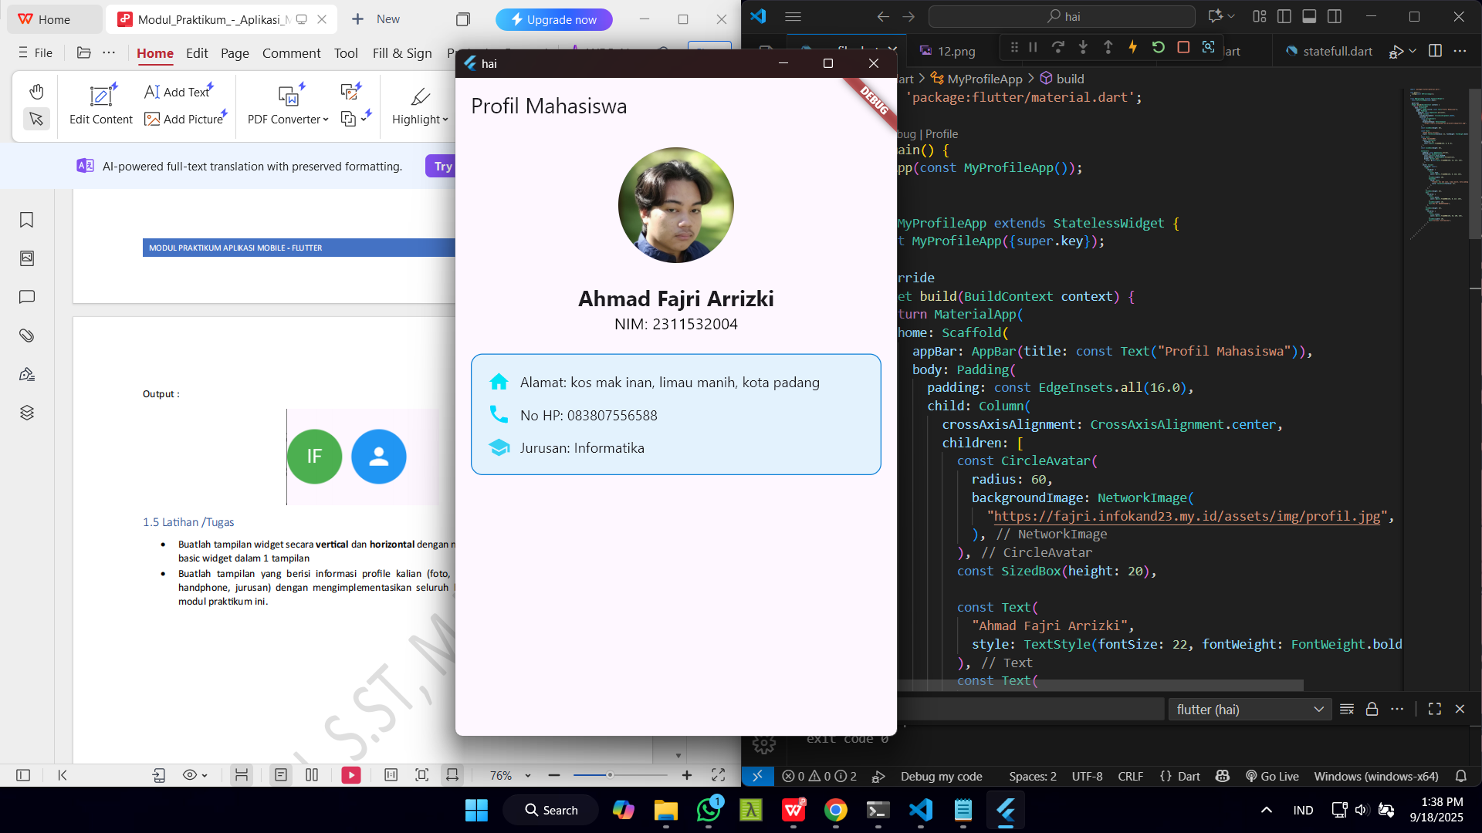Click Step Out in debug toolbar
The height and width of the screenshot is (833, 1482).
pyautogui.click(x=1108, y=47)
